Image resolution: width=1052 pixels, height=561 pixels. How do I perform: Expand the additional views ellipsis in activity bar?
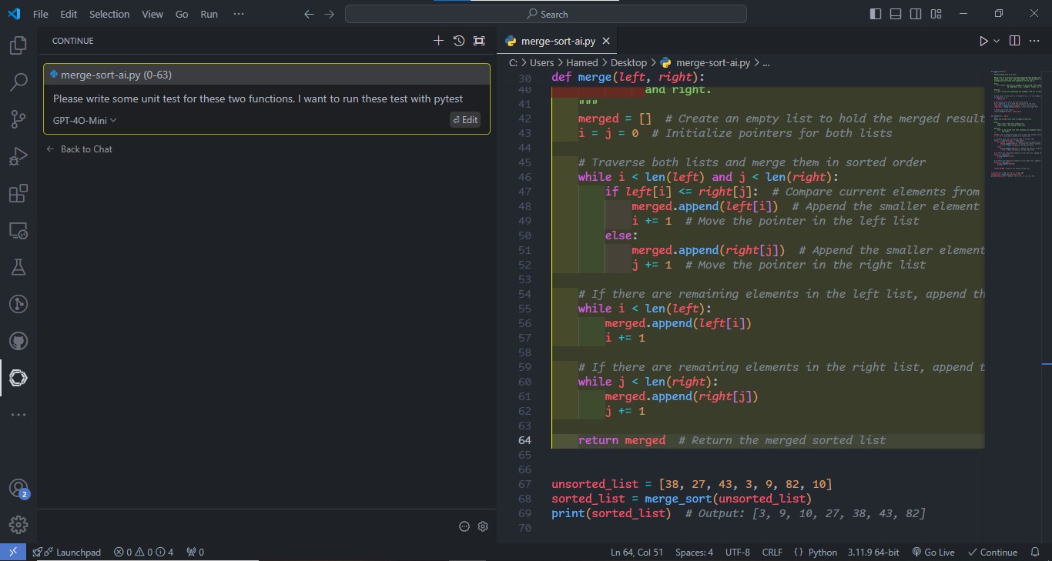[x=18, y=415]
